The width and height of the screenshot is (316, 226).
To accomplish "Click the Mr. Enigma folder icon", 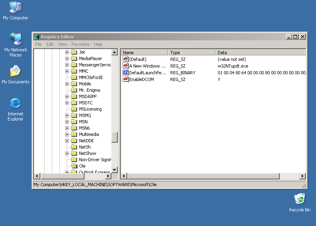I will pyautogui.click(x=74, y=90).
